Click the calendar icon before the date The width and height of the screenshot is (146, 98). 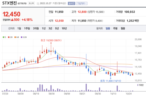tap(38, 3)
